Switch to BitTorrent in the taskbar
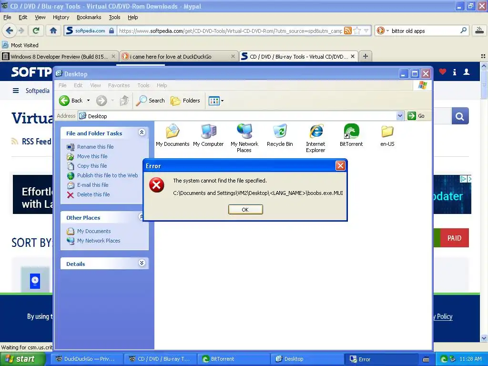This screenshot has width=488, height=366. point(235,359)
